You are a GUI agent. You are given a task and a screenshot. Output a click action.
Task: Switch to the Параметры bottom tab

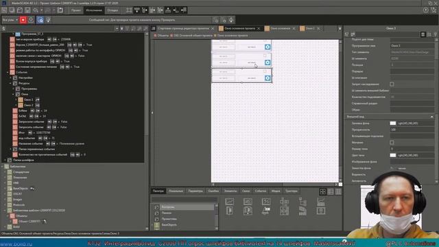195,191
